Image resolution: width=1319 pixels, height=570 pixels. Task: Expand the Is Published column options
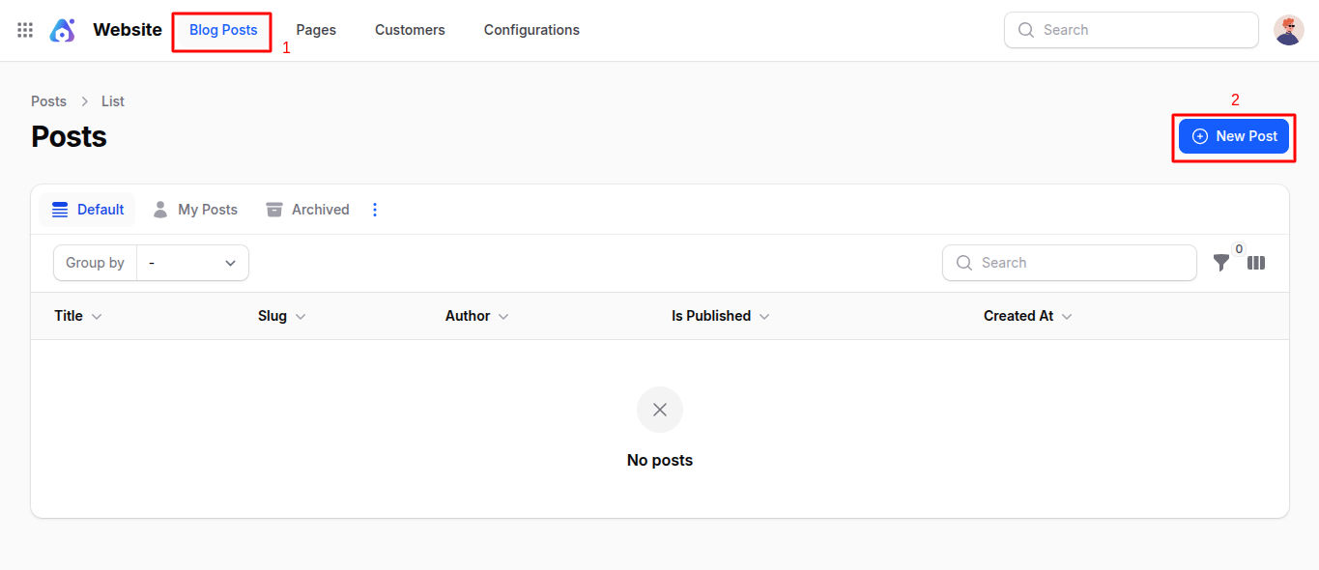(x=764, y=315)
